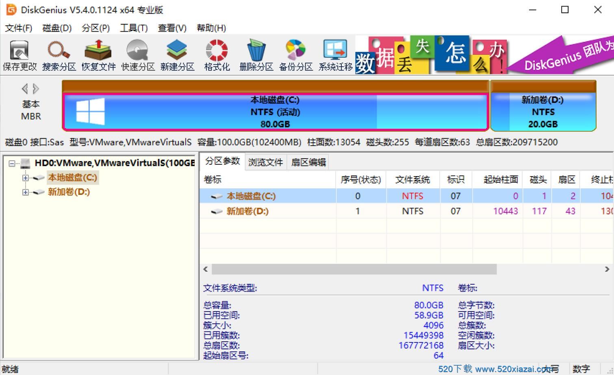
Task: Collapse the HD0 disk tree node
Action: tap(12, 164)
